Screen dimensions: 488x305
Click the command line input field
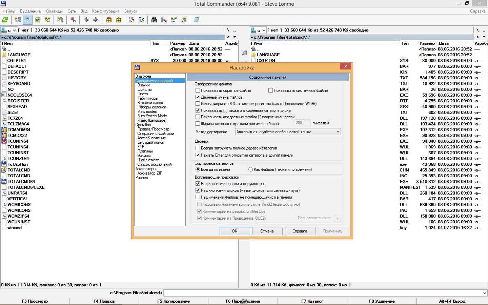(322, 293)
